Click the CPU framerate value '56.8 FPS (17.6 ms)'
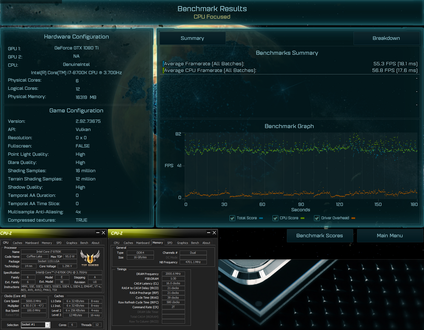Viewport: 424px width, 330px height. (395, 70)
